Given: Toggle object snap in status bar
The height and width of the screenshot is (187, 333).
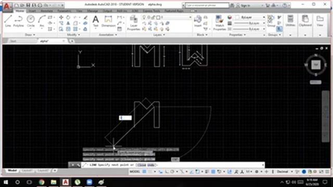Looking at the screenshot, I should click(x=198, y=172).
